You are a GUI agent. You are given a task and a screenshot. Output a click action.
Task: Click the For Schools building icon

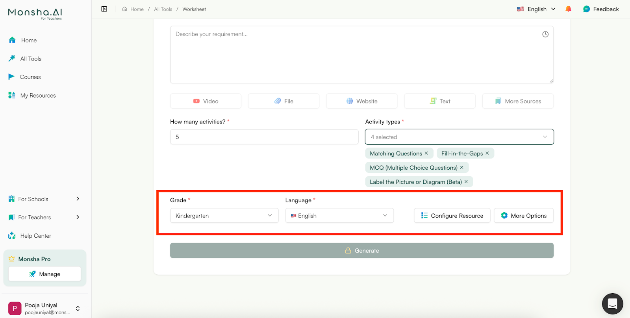[x=11, y=199]
